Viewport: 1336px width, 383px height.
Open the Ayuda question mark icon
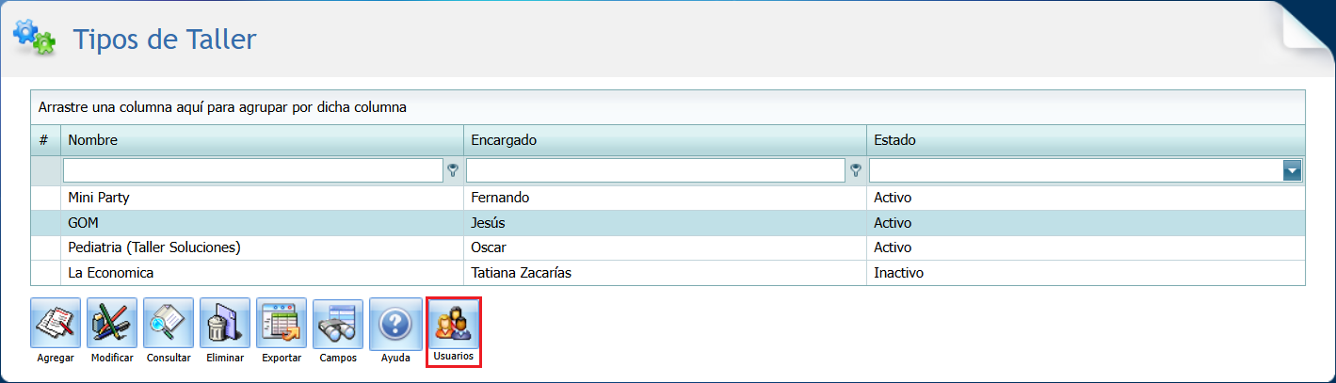coord(394,324)
